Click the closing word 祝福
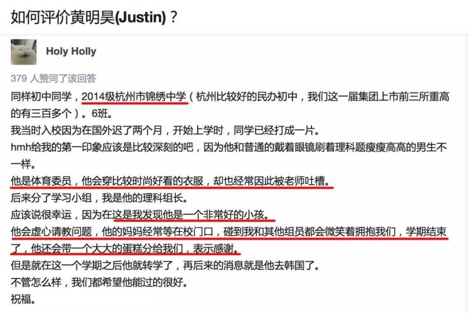Image resolution: width=468 pixels, height=313 pixels. coord(23,299)
